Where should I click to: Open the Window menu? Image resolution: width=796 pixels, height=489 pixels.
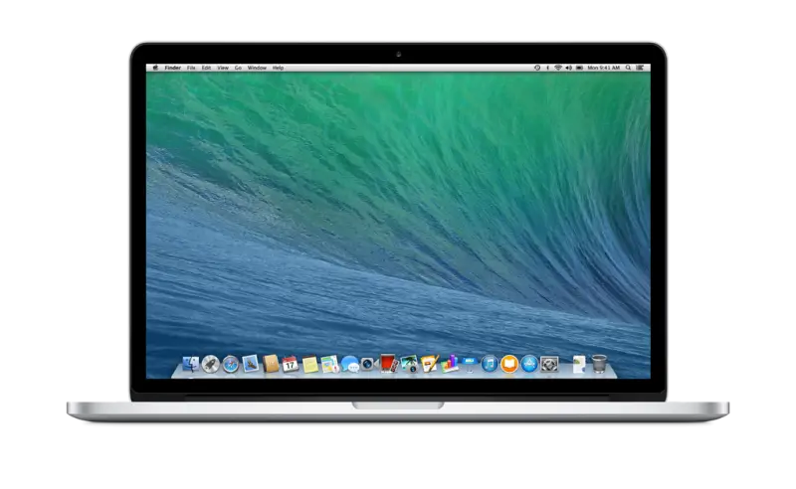coord(257,68)
